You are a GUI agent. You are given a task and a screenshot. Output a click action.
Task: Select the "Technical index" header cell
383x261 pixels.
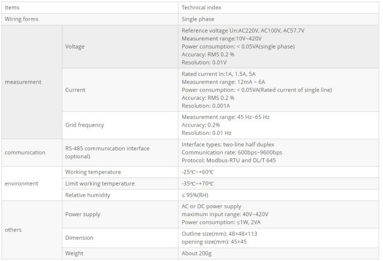(201, 8)
